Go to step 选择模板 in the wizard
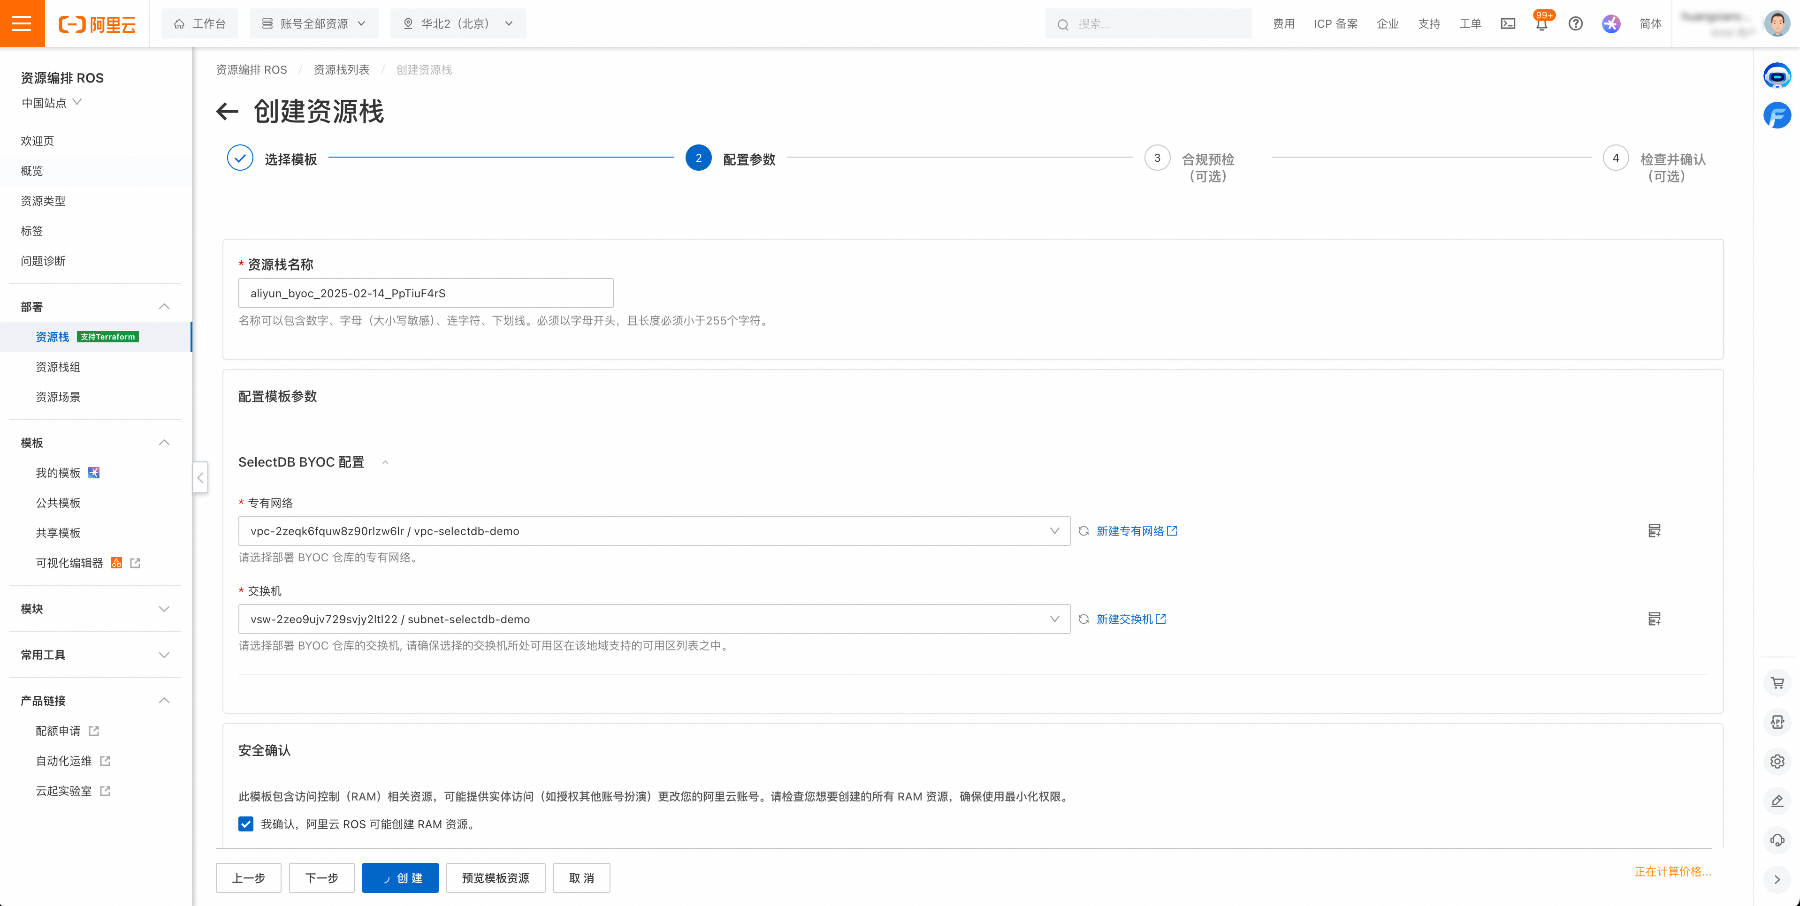Image resolution: width=1800 pixels, height=906 pixels. (273, 159)
